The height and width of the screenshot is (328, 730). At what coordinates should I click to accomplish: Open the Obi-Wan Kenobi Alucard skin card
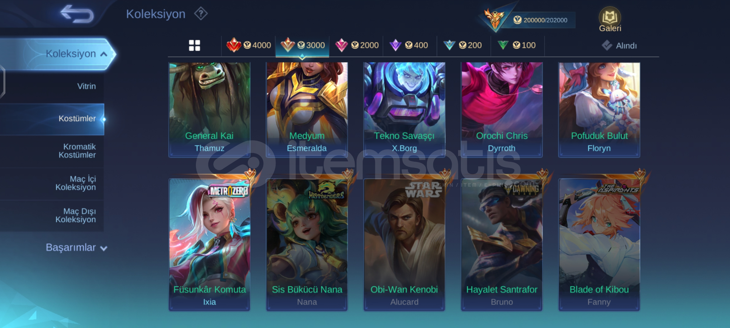click(x=404, y=244)
